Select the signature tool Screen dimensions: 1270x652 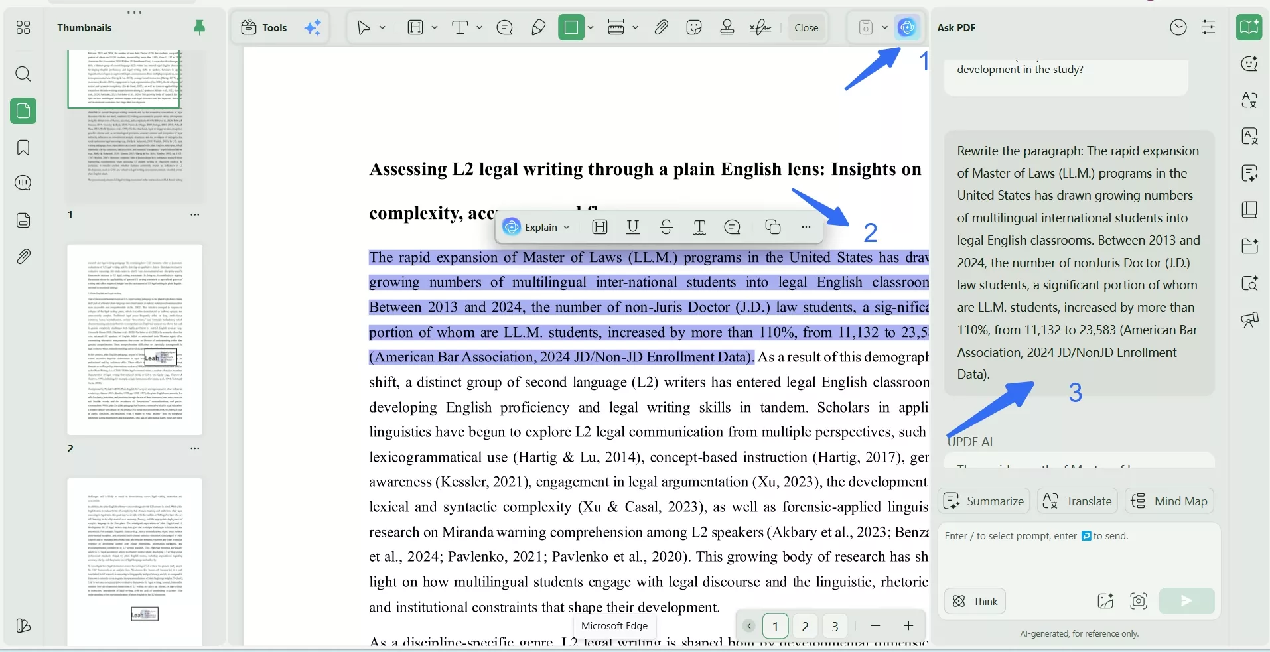coord(760,27)
